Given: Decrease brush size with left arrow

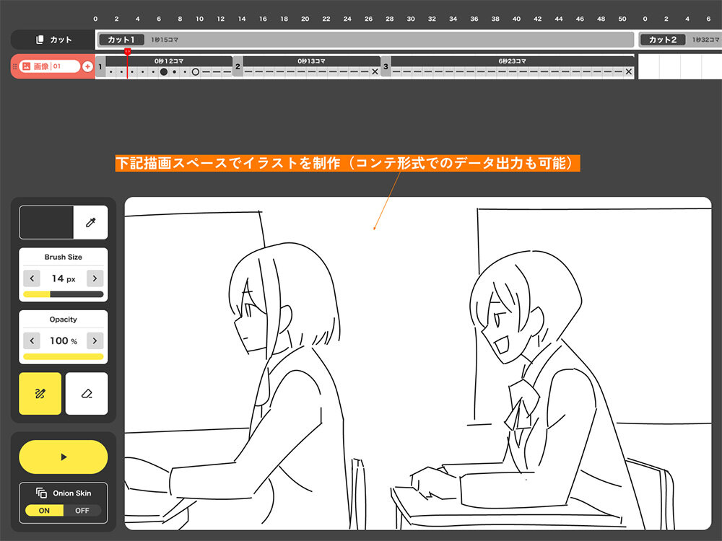Looking at the screenshot, I should [32, 278].
